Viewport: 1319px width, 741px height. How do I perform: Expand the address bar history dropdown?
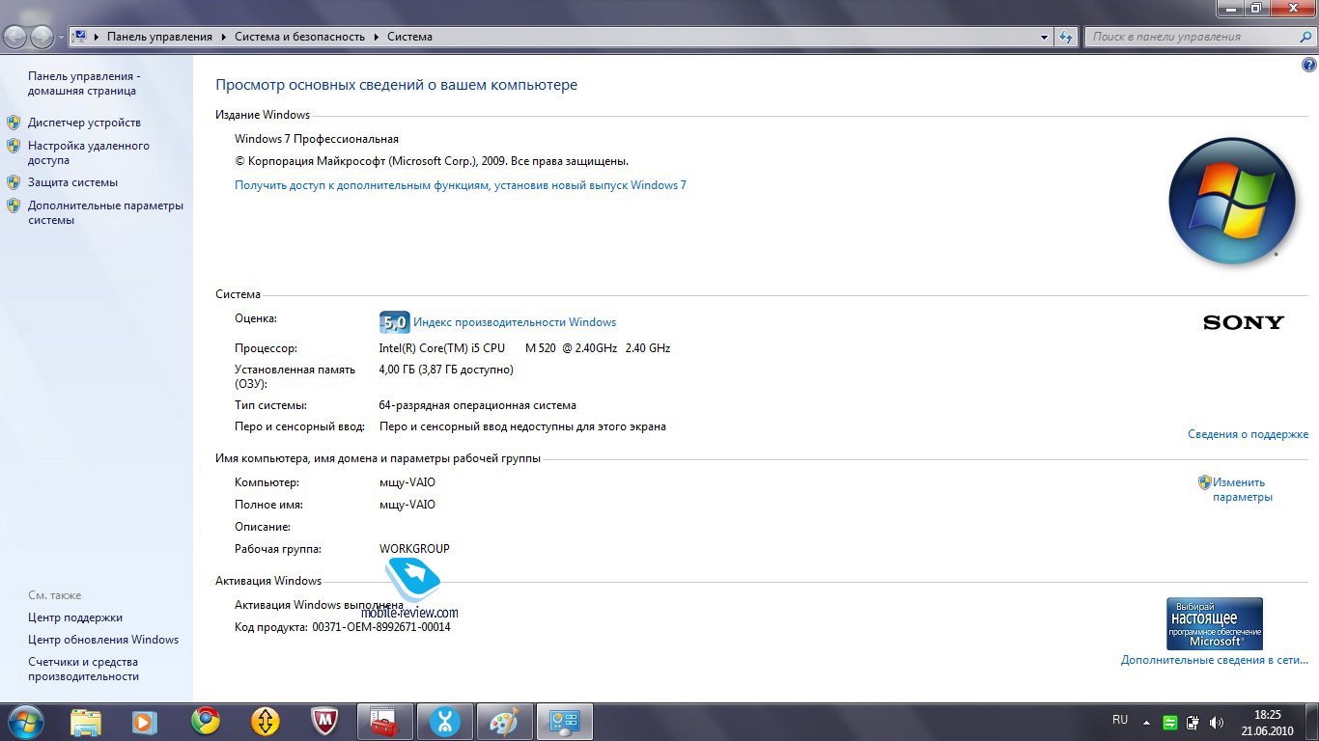[x=1045, y=37]
